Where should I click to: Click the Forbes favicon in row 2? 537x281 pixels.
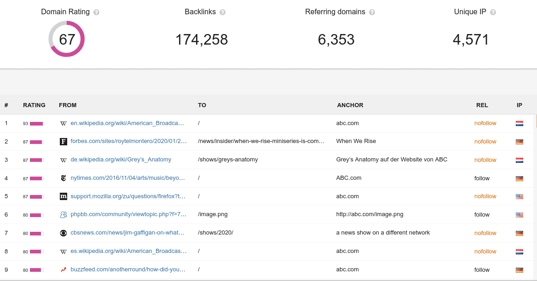(64, 141)
